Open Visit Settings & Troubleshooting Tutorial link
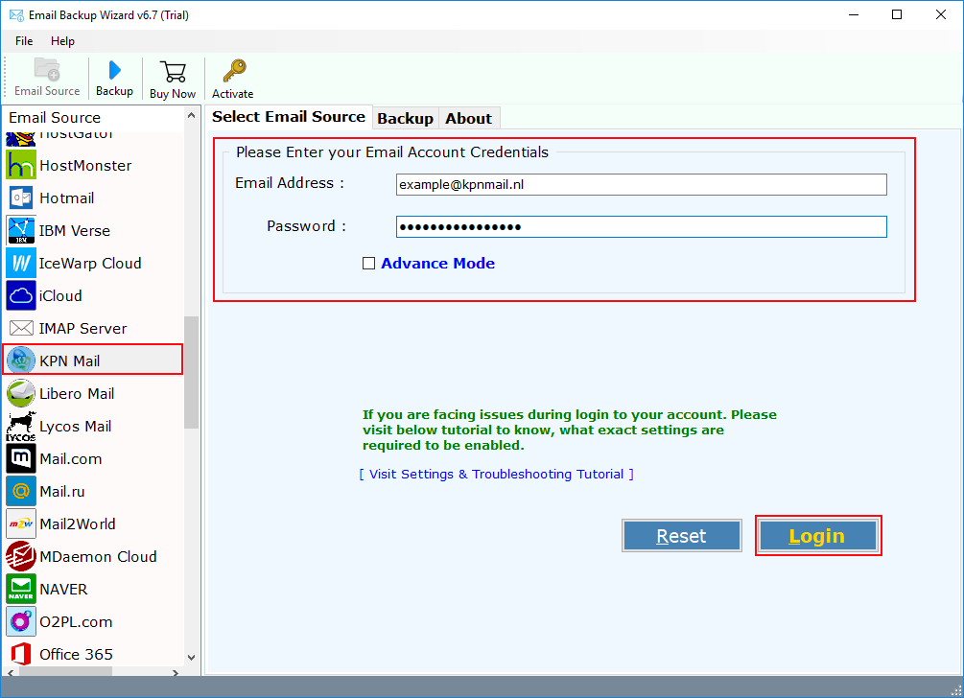 pos(497,475)
